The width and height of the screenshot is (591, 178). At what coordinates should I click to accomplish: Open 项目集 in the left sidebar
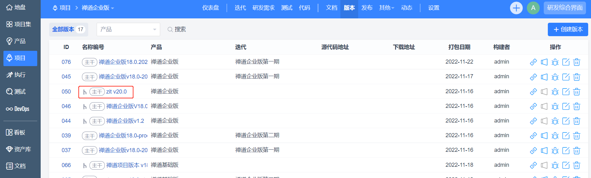[19, 24]
